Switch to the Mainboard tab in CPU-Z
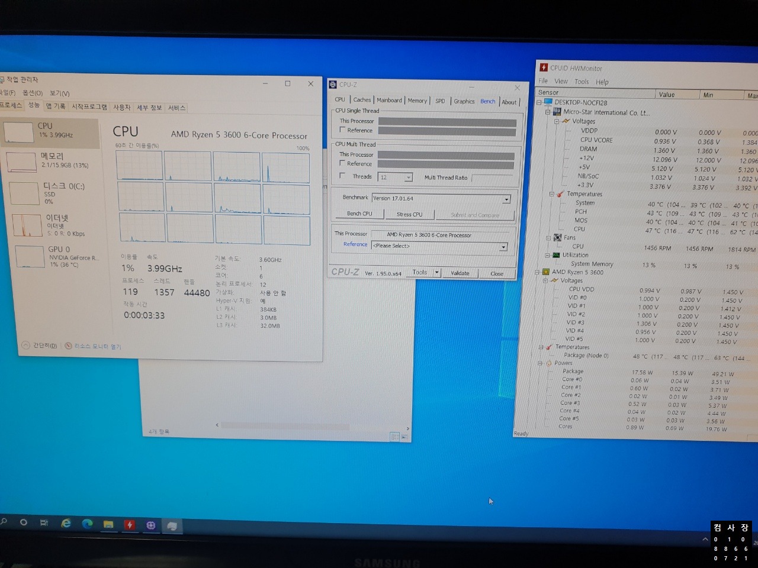Image resolution: width=758 pixels, height=568 pixels. tap(389, 100)
